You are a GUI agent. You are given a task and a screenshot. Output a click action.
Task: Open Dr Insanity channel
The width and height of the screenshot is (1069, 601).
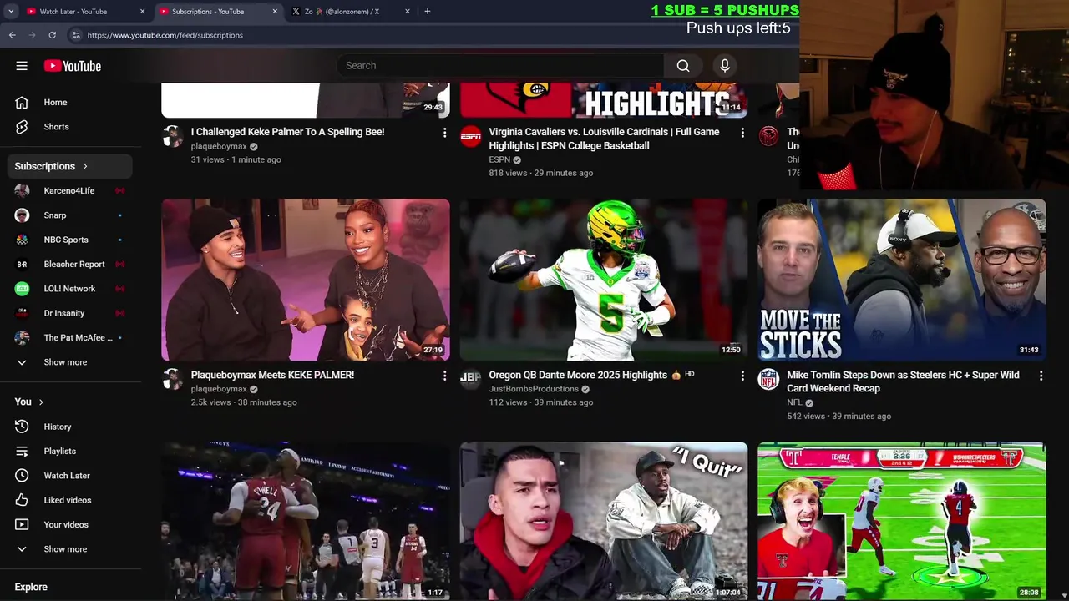coord(69,313)
